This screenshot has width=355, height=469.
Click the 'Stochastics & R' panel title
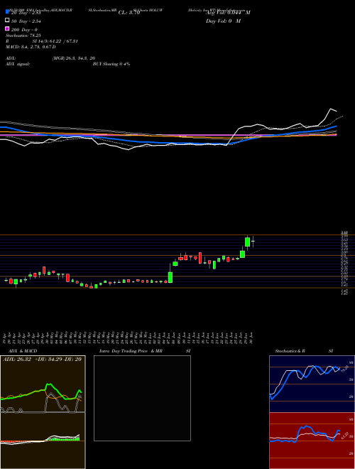pyautogui.click(x=290, y=351)
